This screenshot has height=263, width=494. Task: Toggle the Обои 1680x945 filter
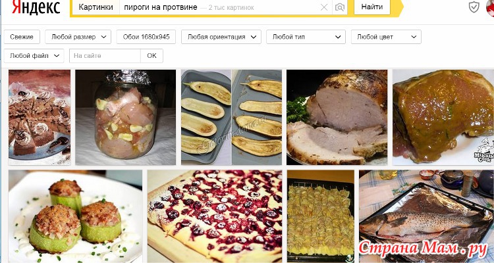146,37
